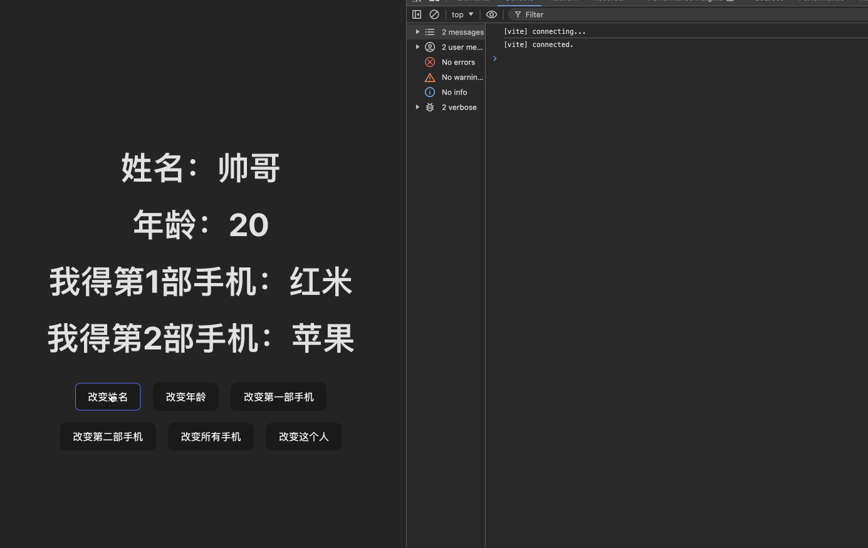Toggle the console sidebar panel icon
The height and width of the screenshot is (548, 868).
[x=417, y=14]
